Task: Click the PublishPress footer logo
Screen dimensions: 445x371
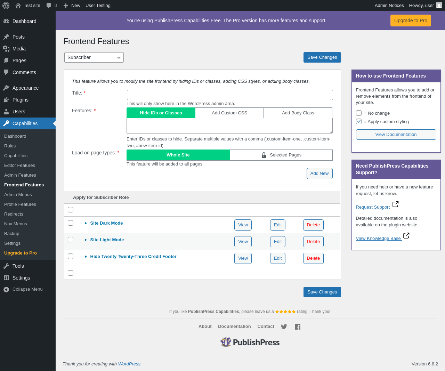Action: (250, 342)
